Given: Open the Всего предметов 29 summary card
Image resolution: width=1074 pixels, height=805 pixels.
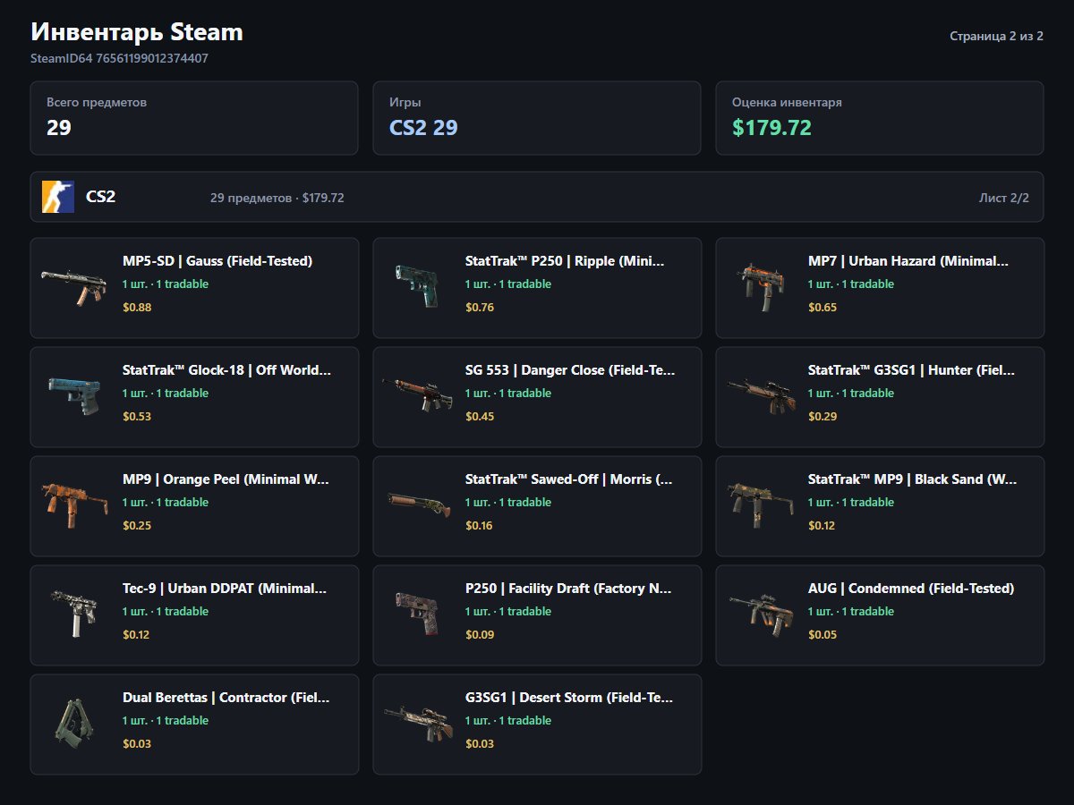Looking at the screenshot, I should click(x=194, y=118).
